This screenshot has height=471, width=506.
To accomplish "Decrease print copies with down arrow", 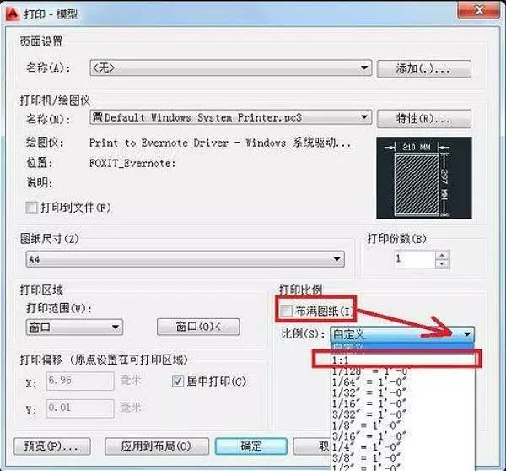I will click(x=442, y=263).
